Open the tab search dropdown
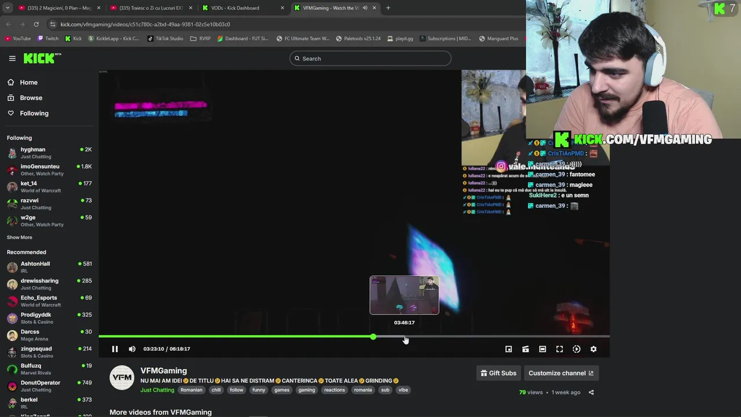The image size is (741, 417). [7, 8]
